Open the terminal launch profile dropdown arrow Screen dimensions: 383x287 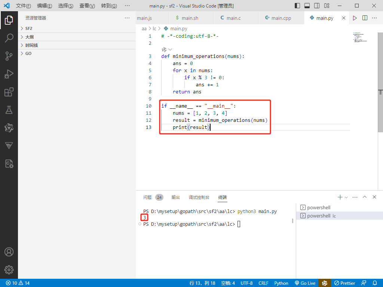pos(346,197)
